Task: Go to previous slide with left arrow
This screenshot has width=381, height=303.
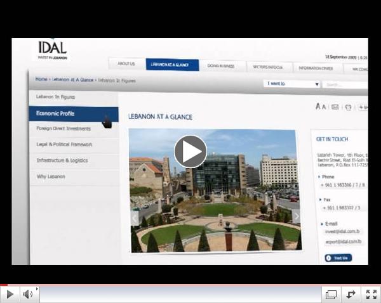Action: point(135,218)
